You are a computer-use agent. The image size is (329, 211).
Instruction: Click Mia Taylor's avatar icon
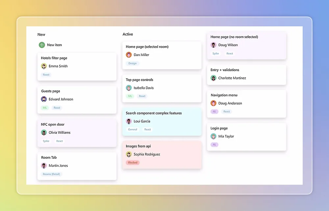point(214,136)
